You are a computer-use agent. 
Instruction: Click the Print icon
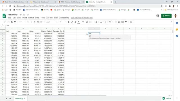coord(12,22)
